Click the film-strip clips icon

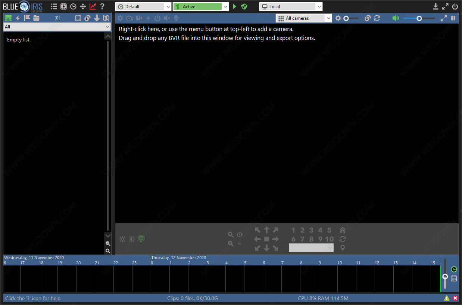63,6
